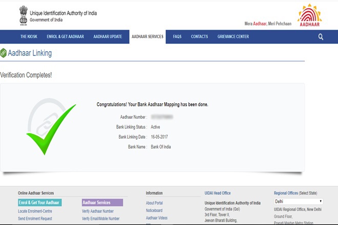Visit the Noticeboard link
The height and width of the screenshot is (225, 338).
[x=154, y=210]
